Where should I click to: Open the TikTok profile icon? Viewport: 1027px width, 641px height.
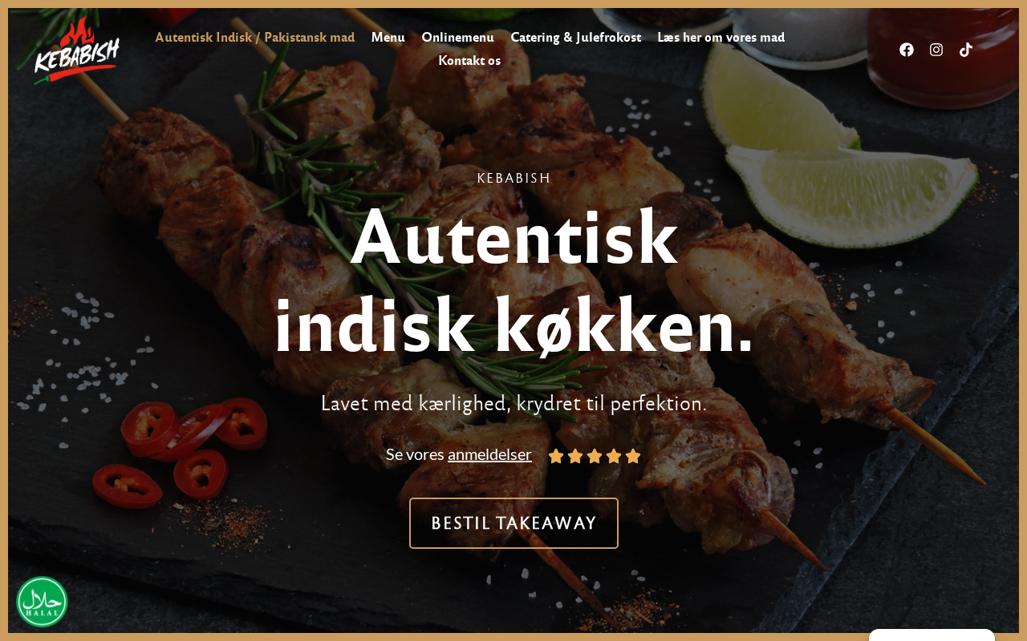coord(966,50)
